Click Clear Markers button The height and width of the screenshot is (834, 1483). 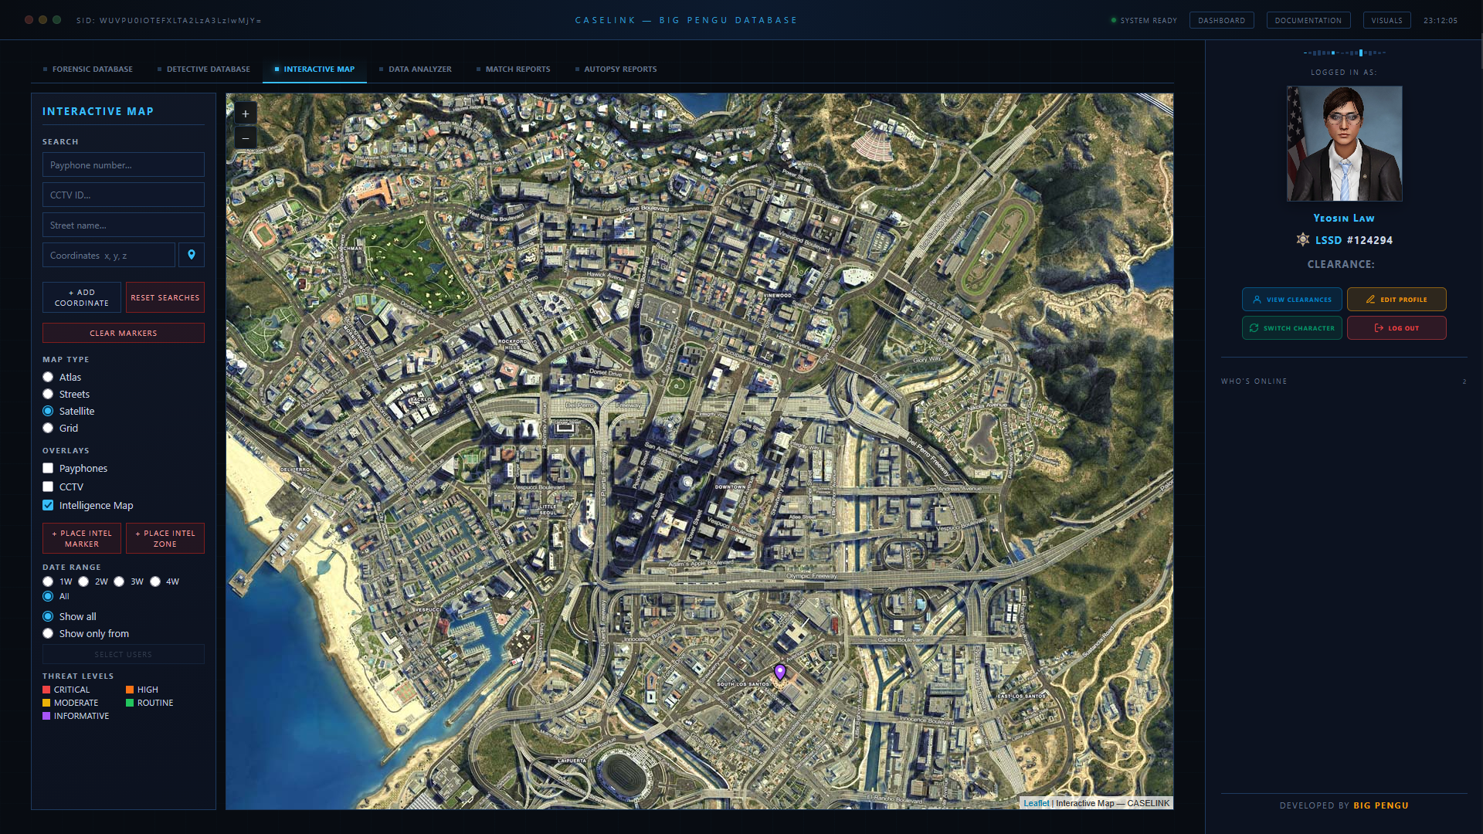pyautogui.click(x=124, y=333)
